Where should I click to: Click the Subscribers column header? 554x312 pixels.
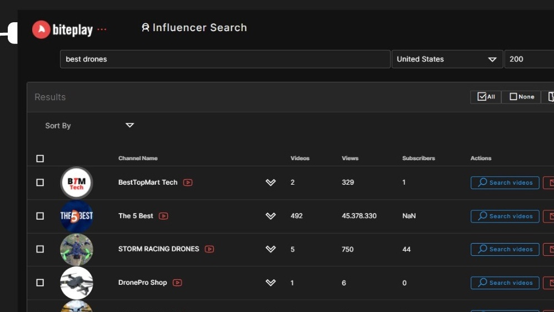click(x=418, y=158)
